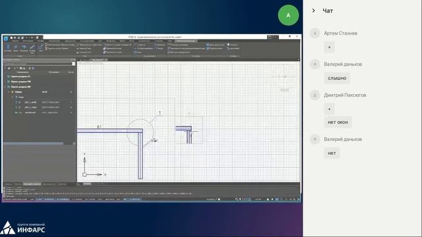Pin the project manager side panel
The width and height of the screenshot is (422, 237).
pyautogui.click(x=72, y=60)
